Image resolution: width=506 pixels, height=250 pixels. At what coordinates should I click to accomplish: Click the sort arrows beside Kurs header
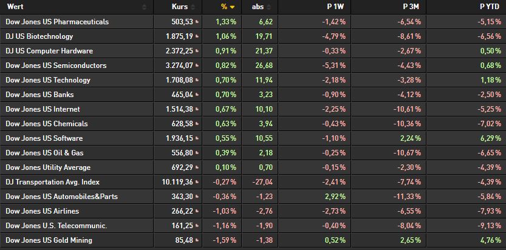click(x=193, y=7)
